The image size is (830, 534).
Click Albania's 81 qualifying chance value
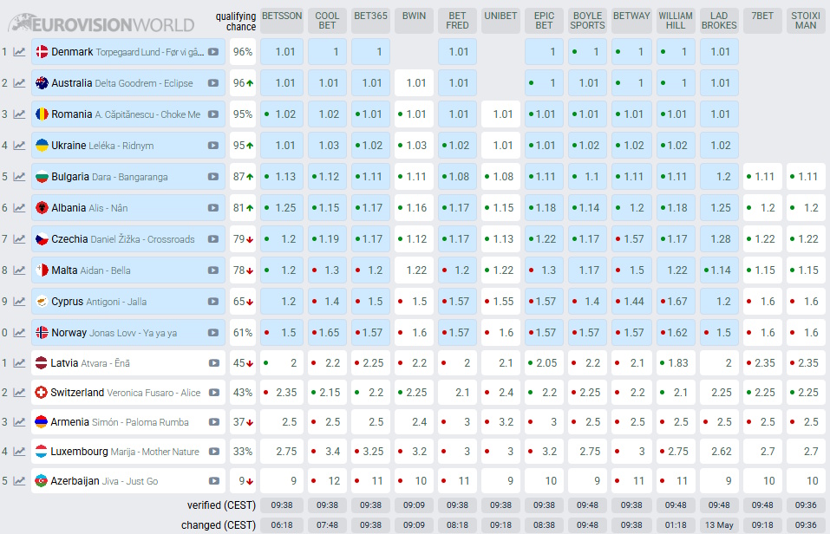pos(243,208)
